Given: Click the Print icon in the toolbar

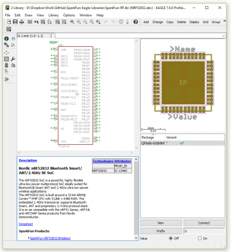Looking at the screenshot, I should click(22, 22).
